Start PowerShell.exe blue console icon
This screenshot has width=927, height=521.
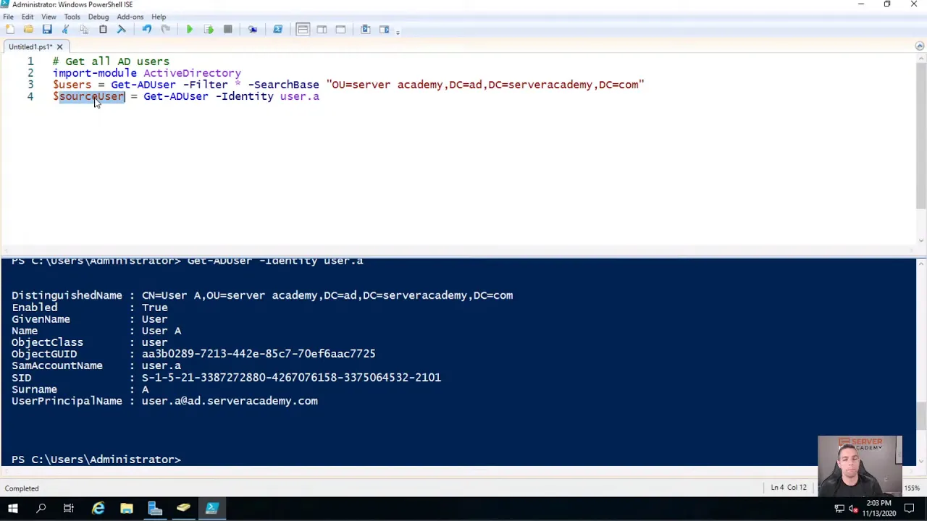[x=277, y=29]
